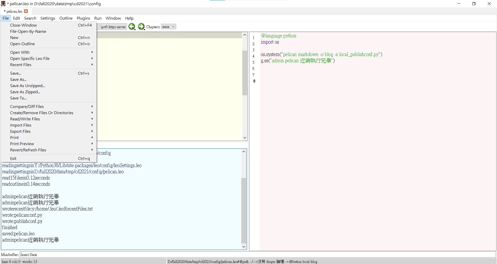Open the Chapters main dropdown
The height and width of the screenshot is (264, 497).
(x=169, y=27)
